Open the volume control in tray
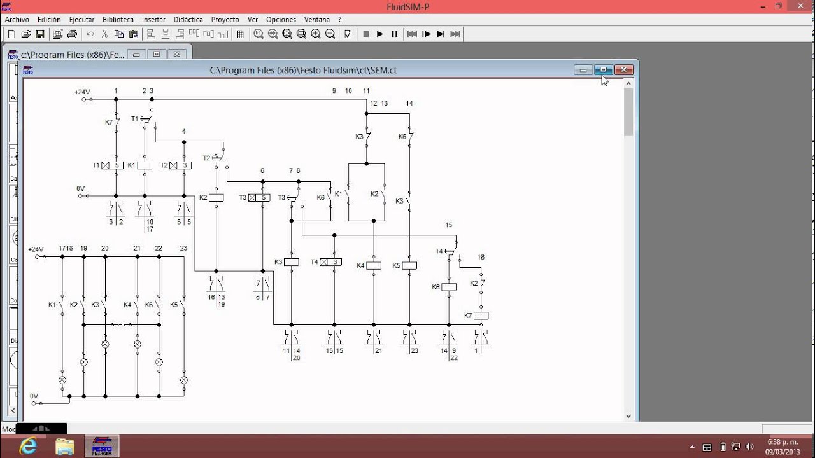The height and width of the screenshot is (458, 815). [749, 447]
